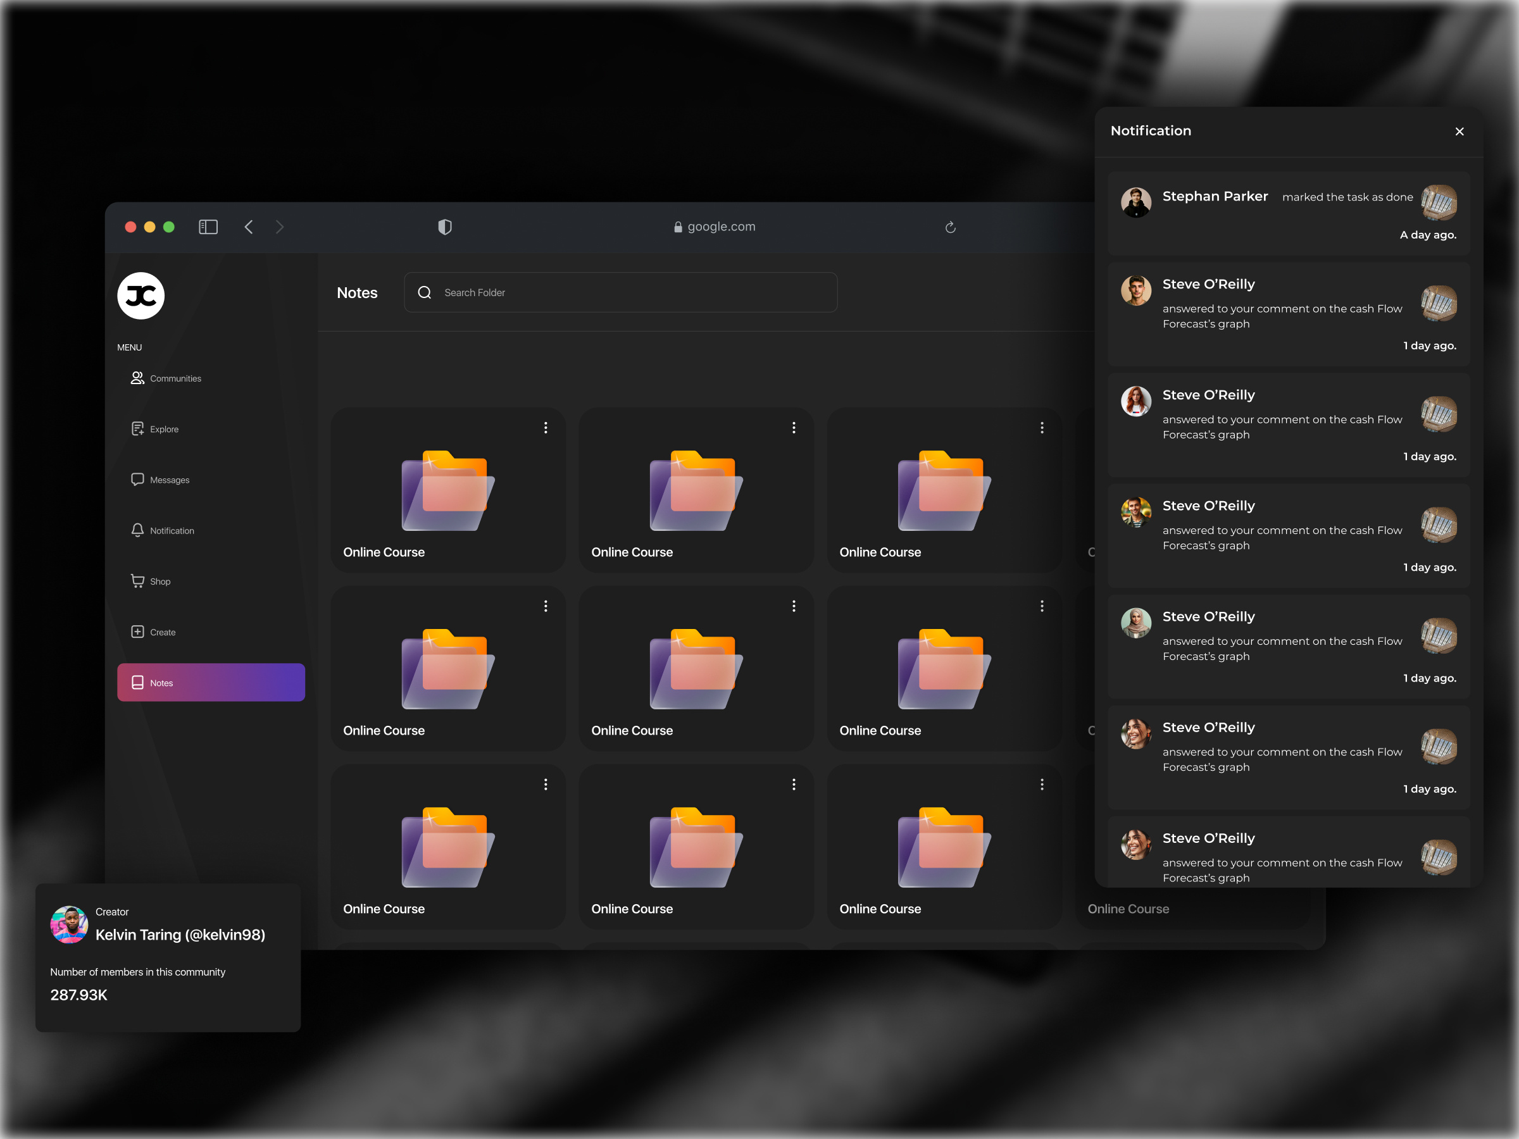The width and height of the screenshot is (1519, 1139).
Task: Open the Shop cart icon
Action: click(137, 581)
